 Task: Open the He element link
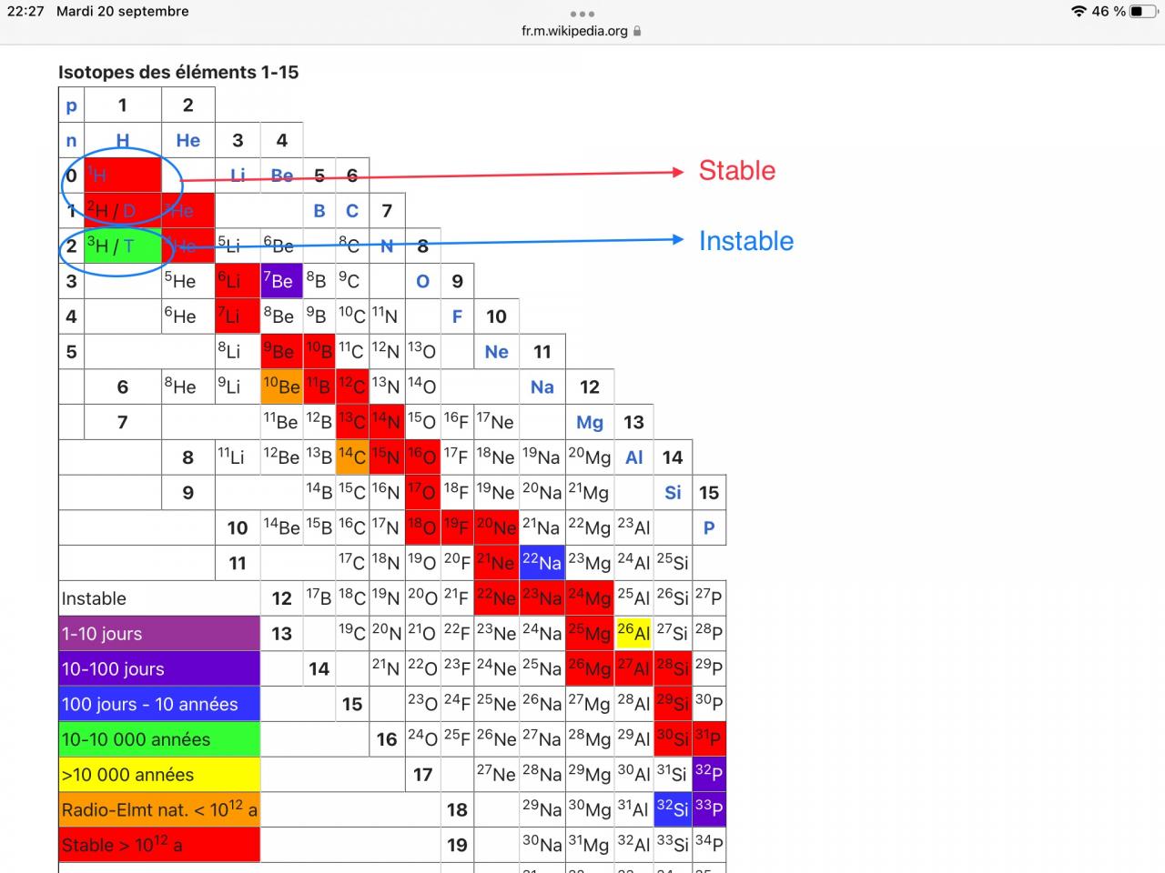[x=188, y=140]
